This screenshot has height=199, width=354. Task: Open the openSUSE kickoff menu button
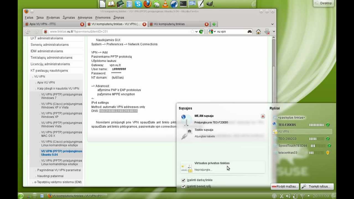coord(21,196)
